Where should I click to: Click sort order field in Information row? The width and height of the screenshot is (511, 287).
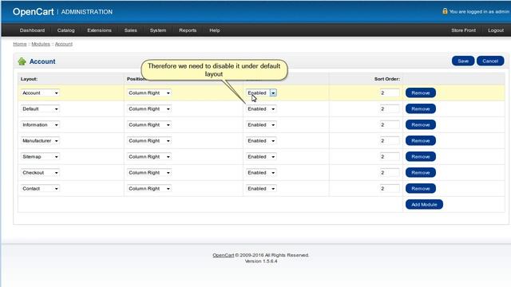(x=390, y=124)
